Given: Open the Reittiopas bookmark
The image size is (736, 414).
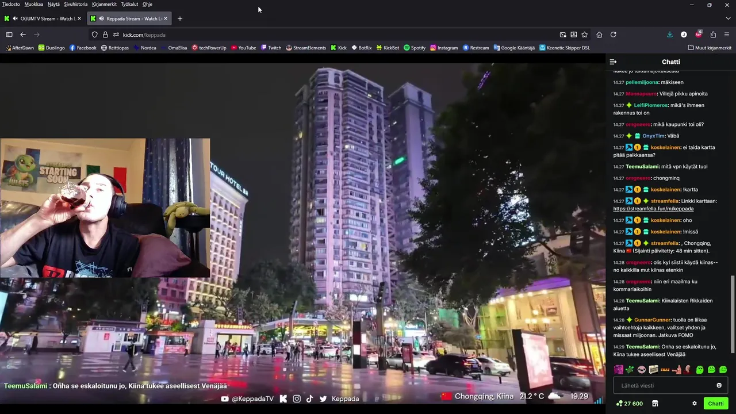Looking at the screenshot, I should pos(115,48).
